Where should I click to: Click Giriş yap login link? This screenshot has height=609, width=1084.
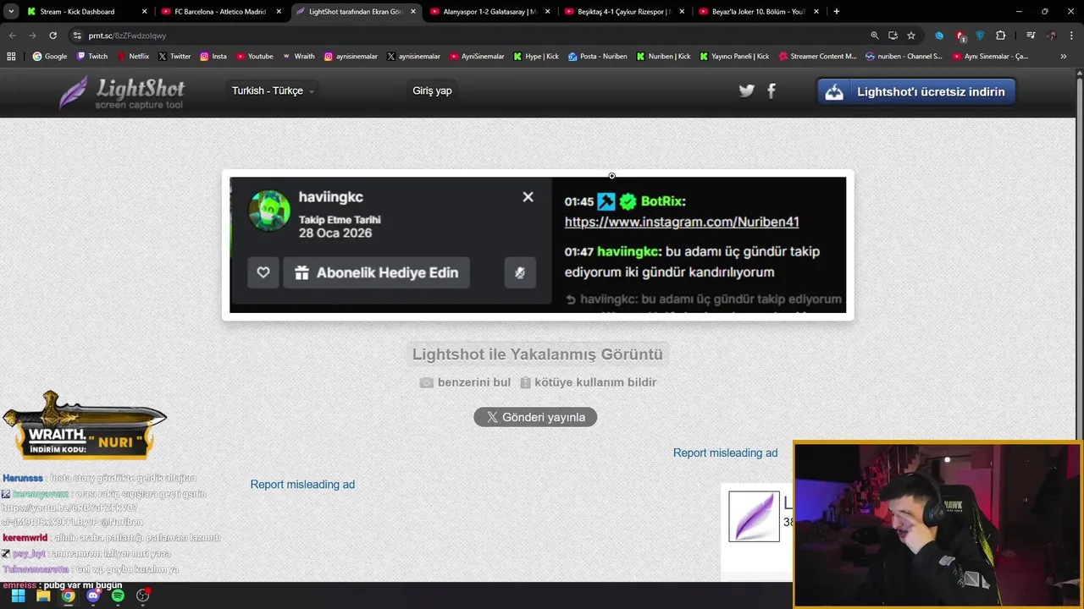pyautogui.click(x=432, y=91)
